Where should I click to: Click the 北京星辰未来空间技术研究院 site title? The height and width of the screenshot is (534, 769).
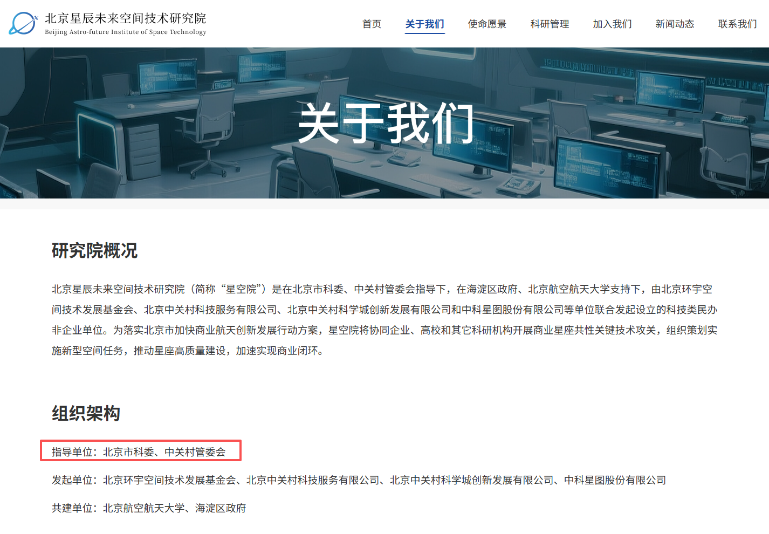[x=126, y=18]
